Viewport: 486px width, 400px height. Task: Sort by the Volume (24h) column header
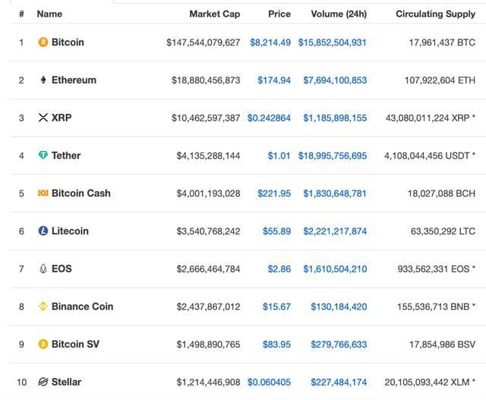[338, 14]
